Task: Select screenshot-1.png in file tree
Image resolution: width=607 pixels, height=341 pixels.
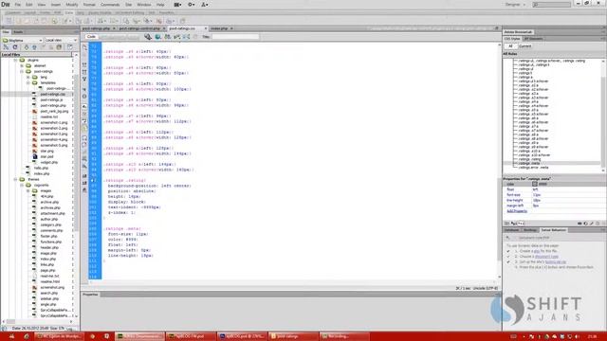Action: tap(54, 122)
